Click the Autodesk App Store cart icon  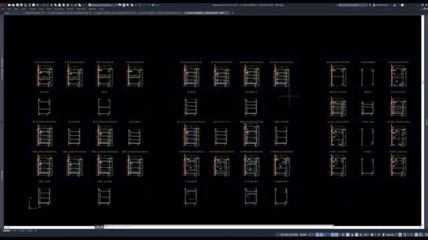[x=395, y=5]
